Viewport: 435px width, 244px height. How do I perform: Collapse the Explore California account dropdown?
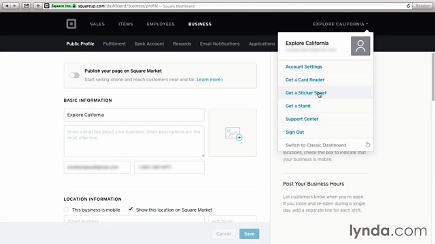pyautogui.click(x=341, y=24)
